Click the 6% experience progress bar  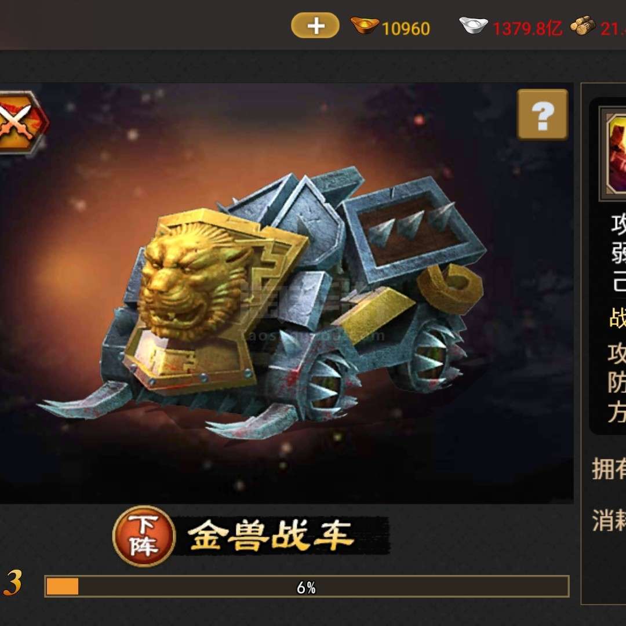[x=307, y=587]
